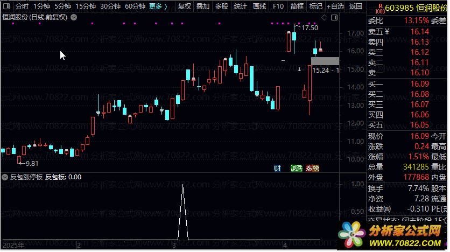Click the 2025年 label on time axis
Image resolution: width=450 pixels, height=252 pixels.
point(13,246)
